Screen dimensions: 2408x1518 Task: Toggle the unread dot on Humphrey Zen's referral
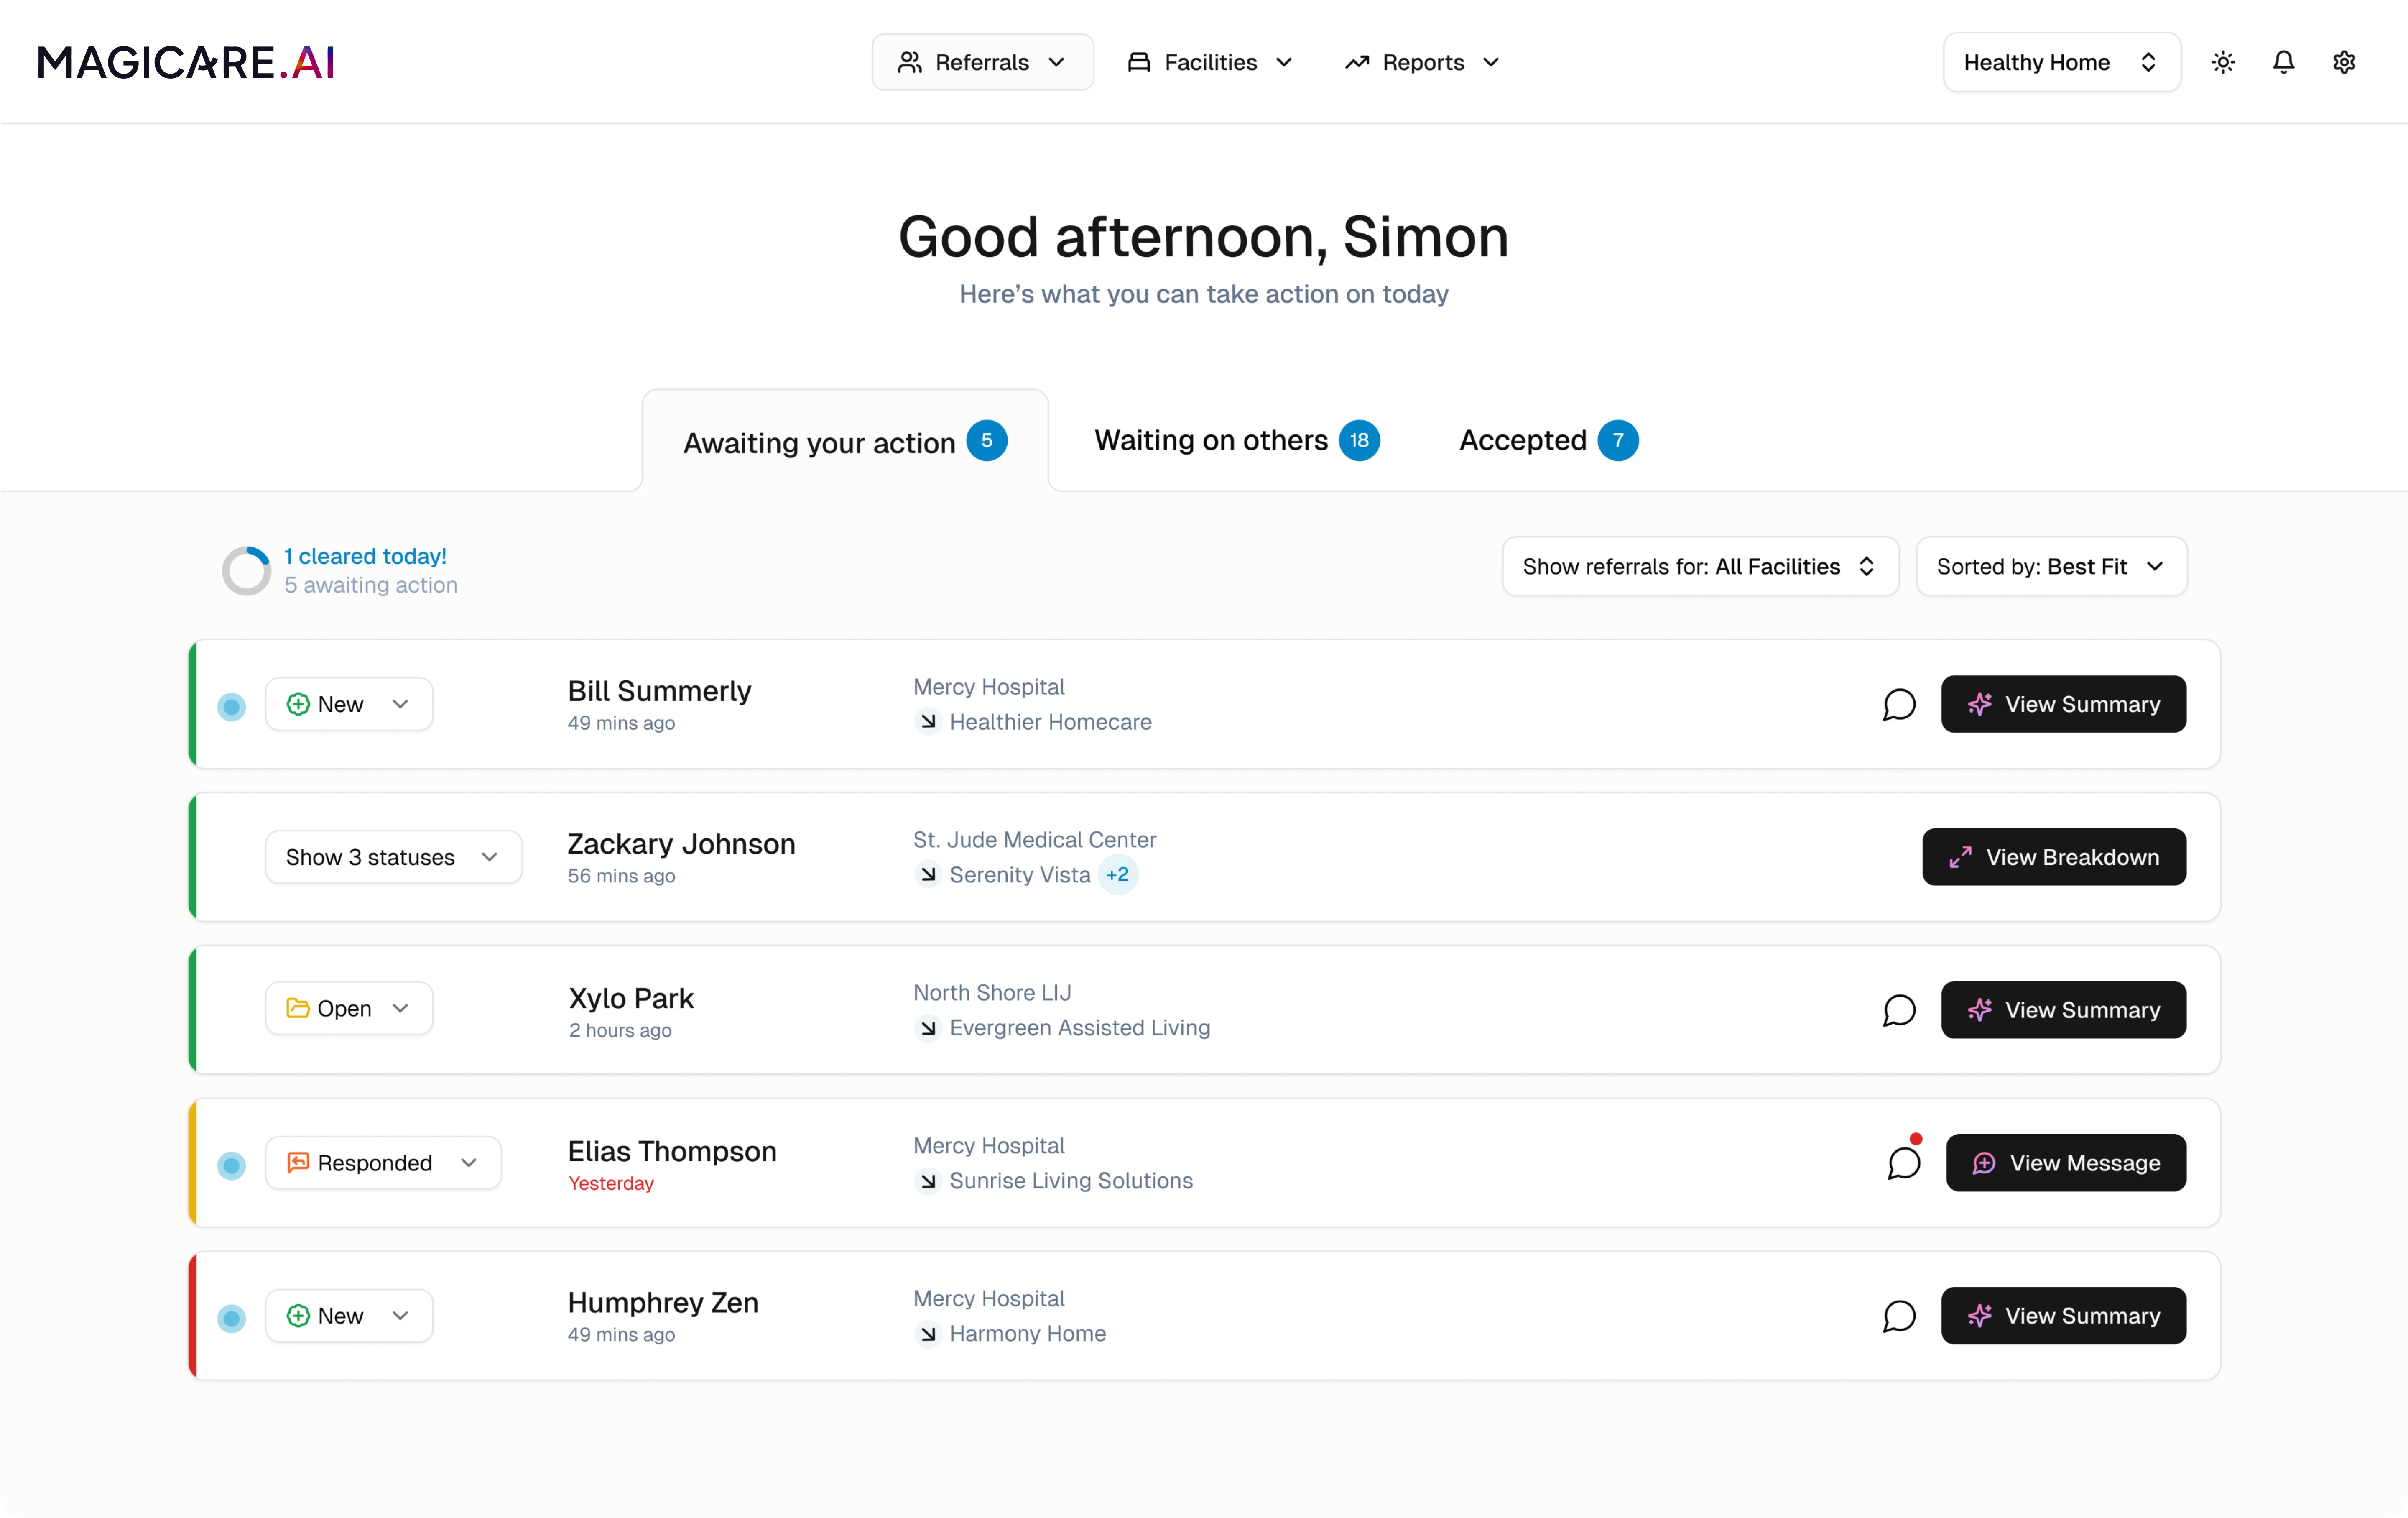[x=232, y=1318]
